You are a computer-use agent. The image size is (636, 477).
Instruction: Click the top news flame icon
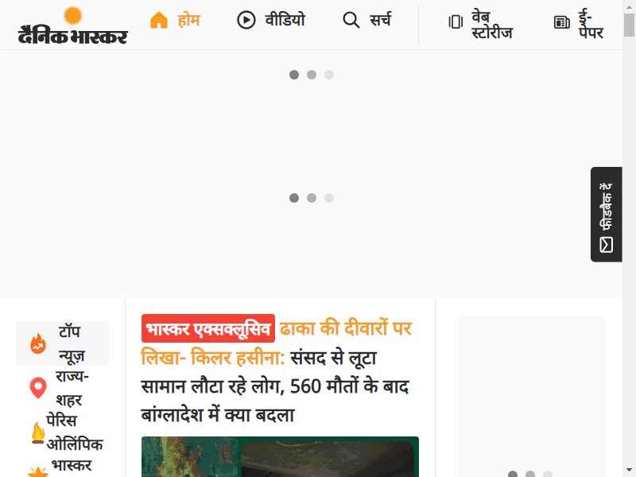click(x=38, y=343)
